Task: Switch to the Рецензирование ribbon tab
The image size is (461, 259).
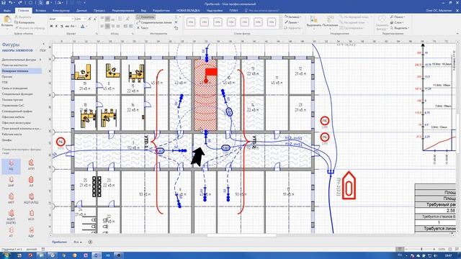Action: (123, 10)
